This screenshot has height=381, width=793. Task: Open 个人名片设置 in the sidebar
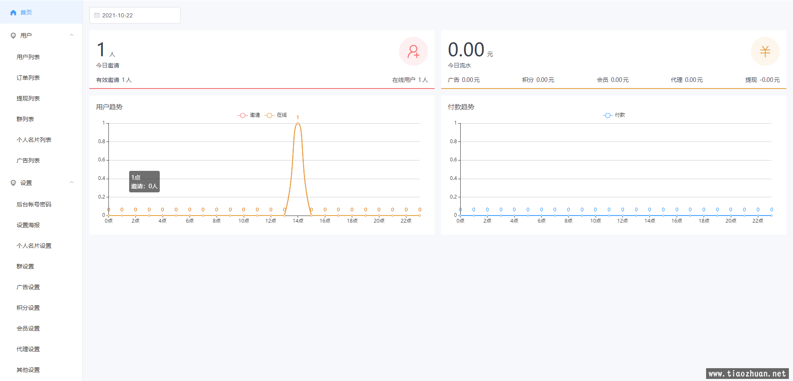tap(34, 246)
